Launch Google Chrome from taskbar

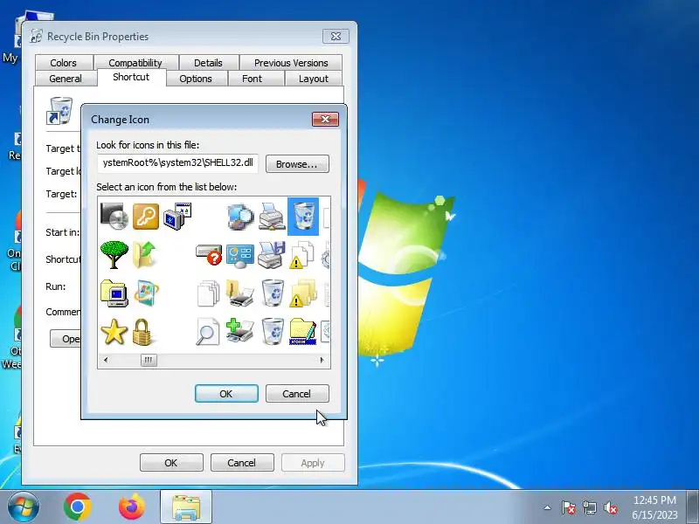(x=78, y=507)
